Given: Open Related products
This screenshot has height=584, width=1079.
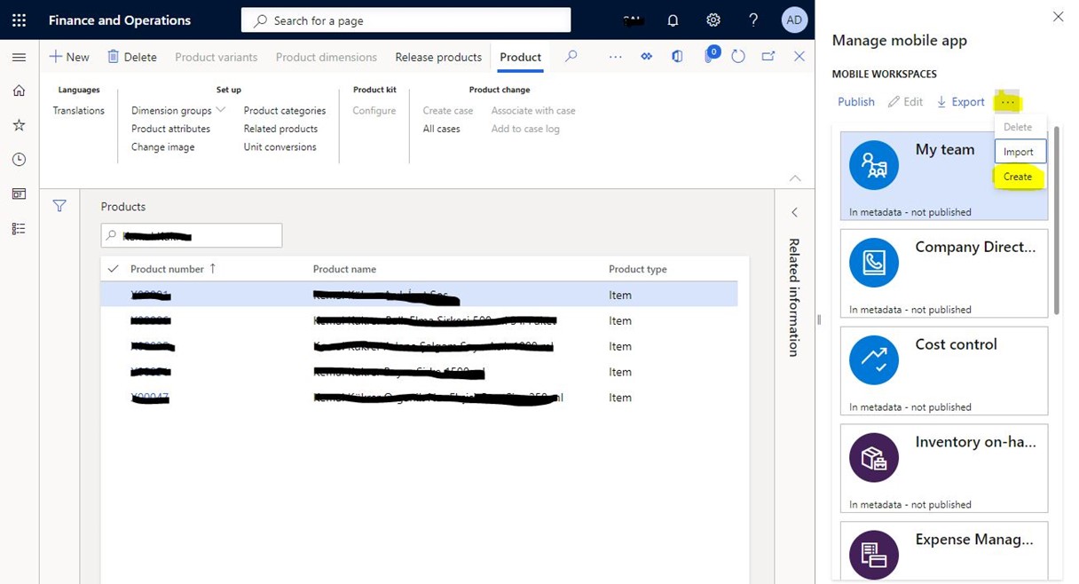Looking at the screenshot, I should 280,129.
